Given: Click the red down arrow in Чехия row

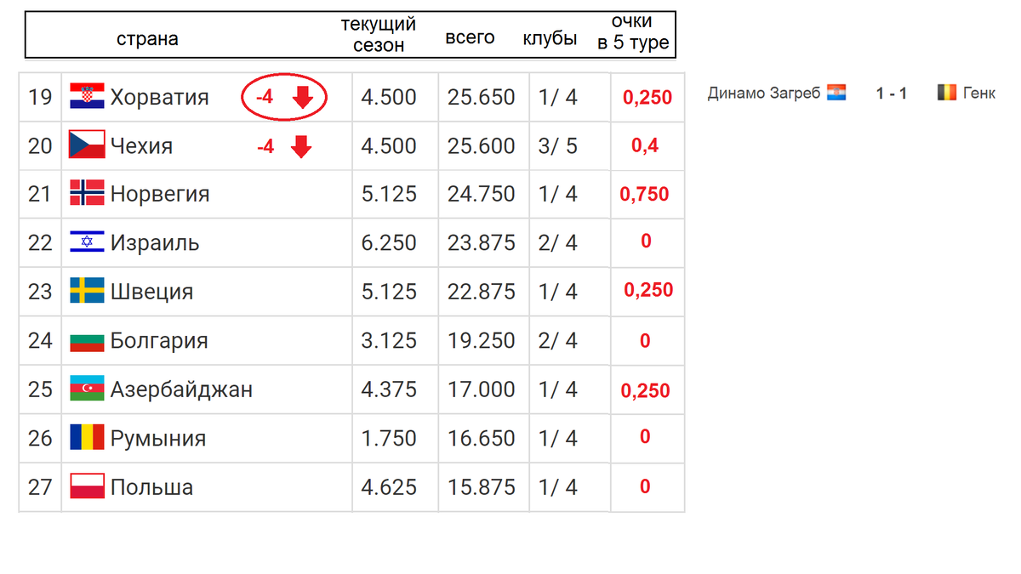Looking at the screenshot, I should coord(301,147).
